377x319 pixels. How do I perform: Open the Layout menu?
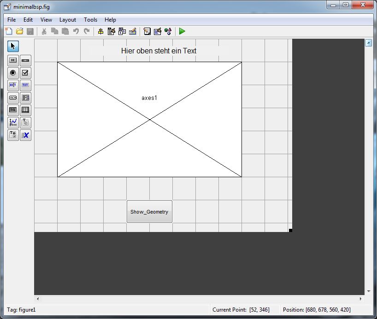(x=68, y=20)
